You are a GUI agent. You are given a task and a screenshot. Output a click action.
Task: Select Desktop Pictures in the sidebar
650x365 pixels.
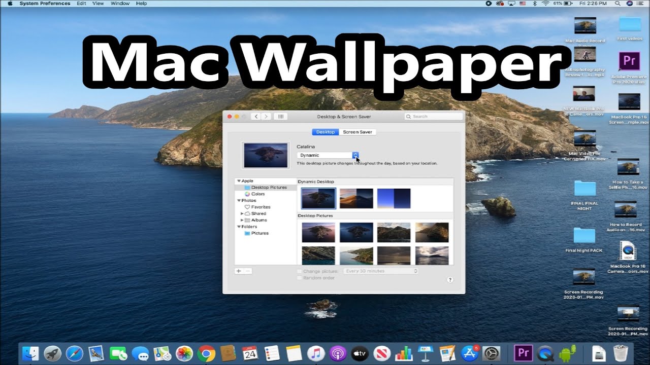click(266, 188)
